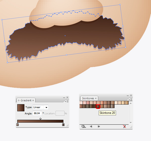Click the gradient fill preview box

(x=21, y=108)
